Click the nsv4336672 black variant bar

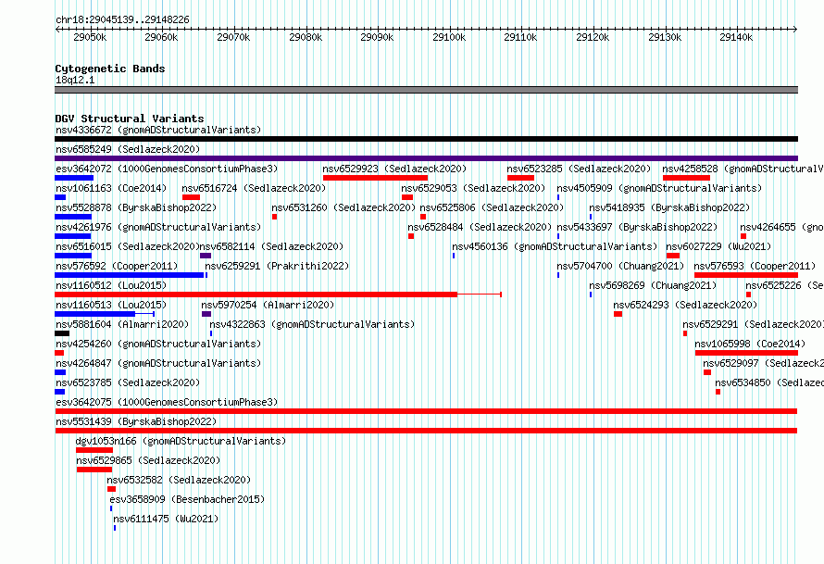point(426,139)
